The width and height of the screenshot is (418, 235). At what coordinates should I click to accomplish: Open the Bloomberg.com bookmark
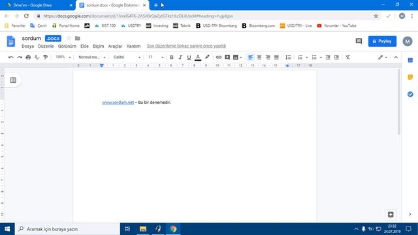click(259, 26)
